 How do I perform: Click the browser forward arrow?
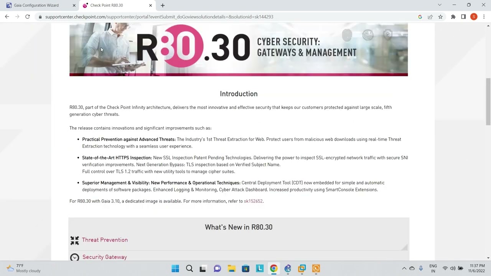point(17,17)
